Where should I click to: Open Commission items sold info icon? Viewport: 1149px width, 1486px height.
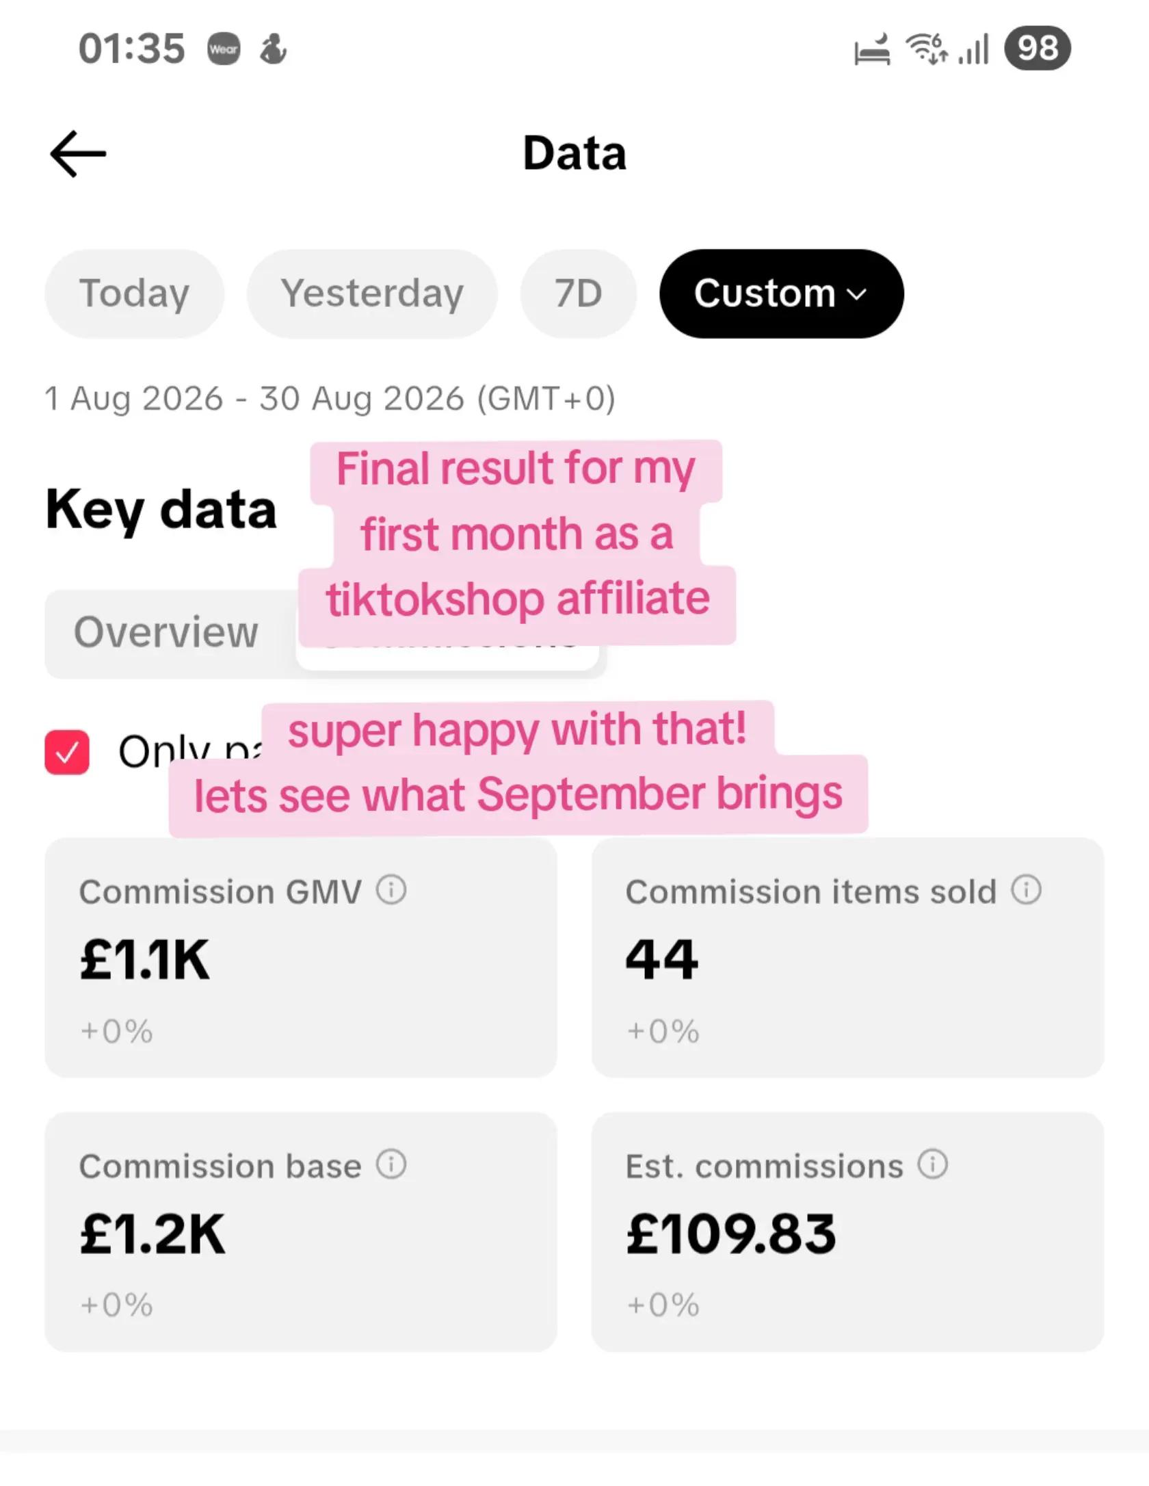[1026, 890]
